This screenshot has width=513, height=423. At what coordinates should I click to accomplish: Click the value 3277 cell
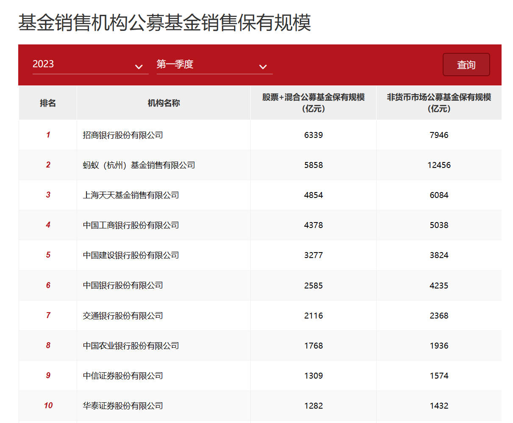(313, 255)
